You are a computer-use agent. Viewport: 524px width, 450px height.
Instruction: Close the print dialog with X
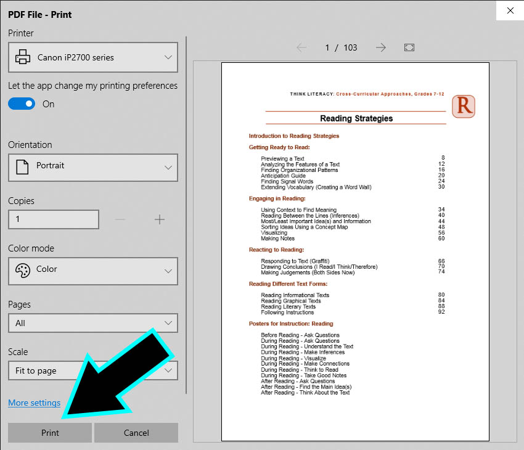tap(510, 10)
